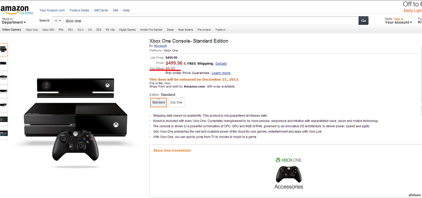The height and width of the screenshot is (198, 422).
Task: Select the second product thumbnail image
Action: click(4, 64)
